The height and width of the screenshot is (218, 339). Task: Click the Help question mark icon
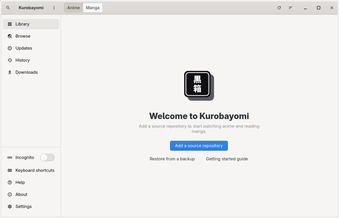(x=10, y=183)
